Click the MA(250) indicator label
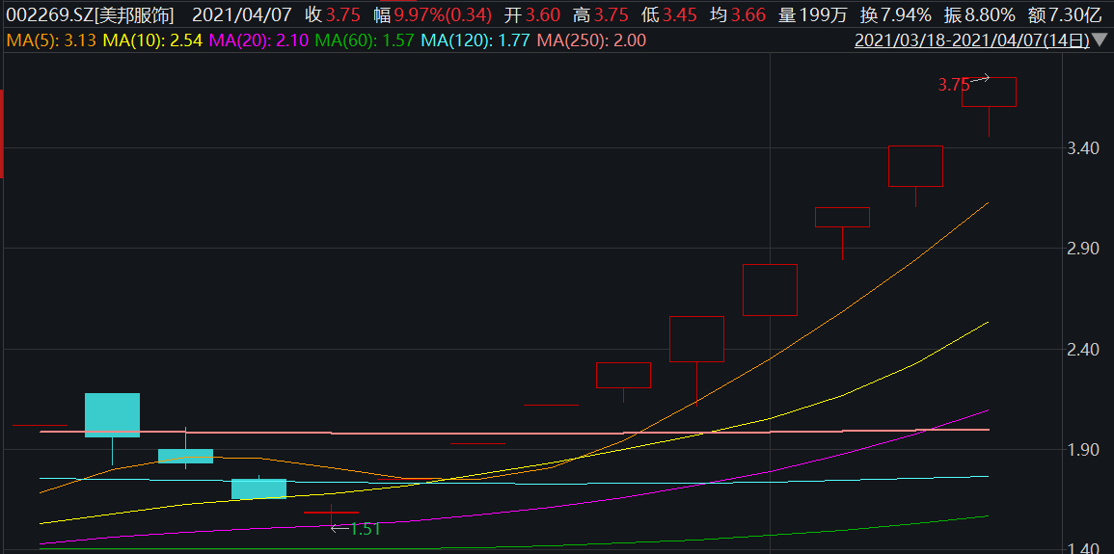1114x554 pixels. pyautogui.click(x=590, y=40)
